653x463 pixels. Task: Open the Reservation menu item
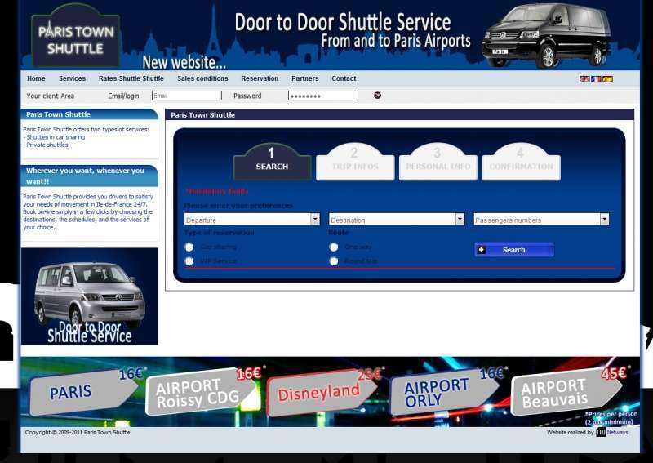(x=260, y=78)
